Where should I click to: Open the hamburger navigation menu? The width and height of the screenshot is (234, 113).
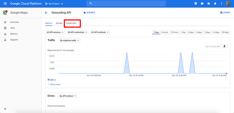point(5,3)
